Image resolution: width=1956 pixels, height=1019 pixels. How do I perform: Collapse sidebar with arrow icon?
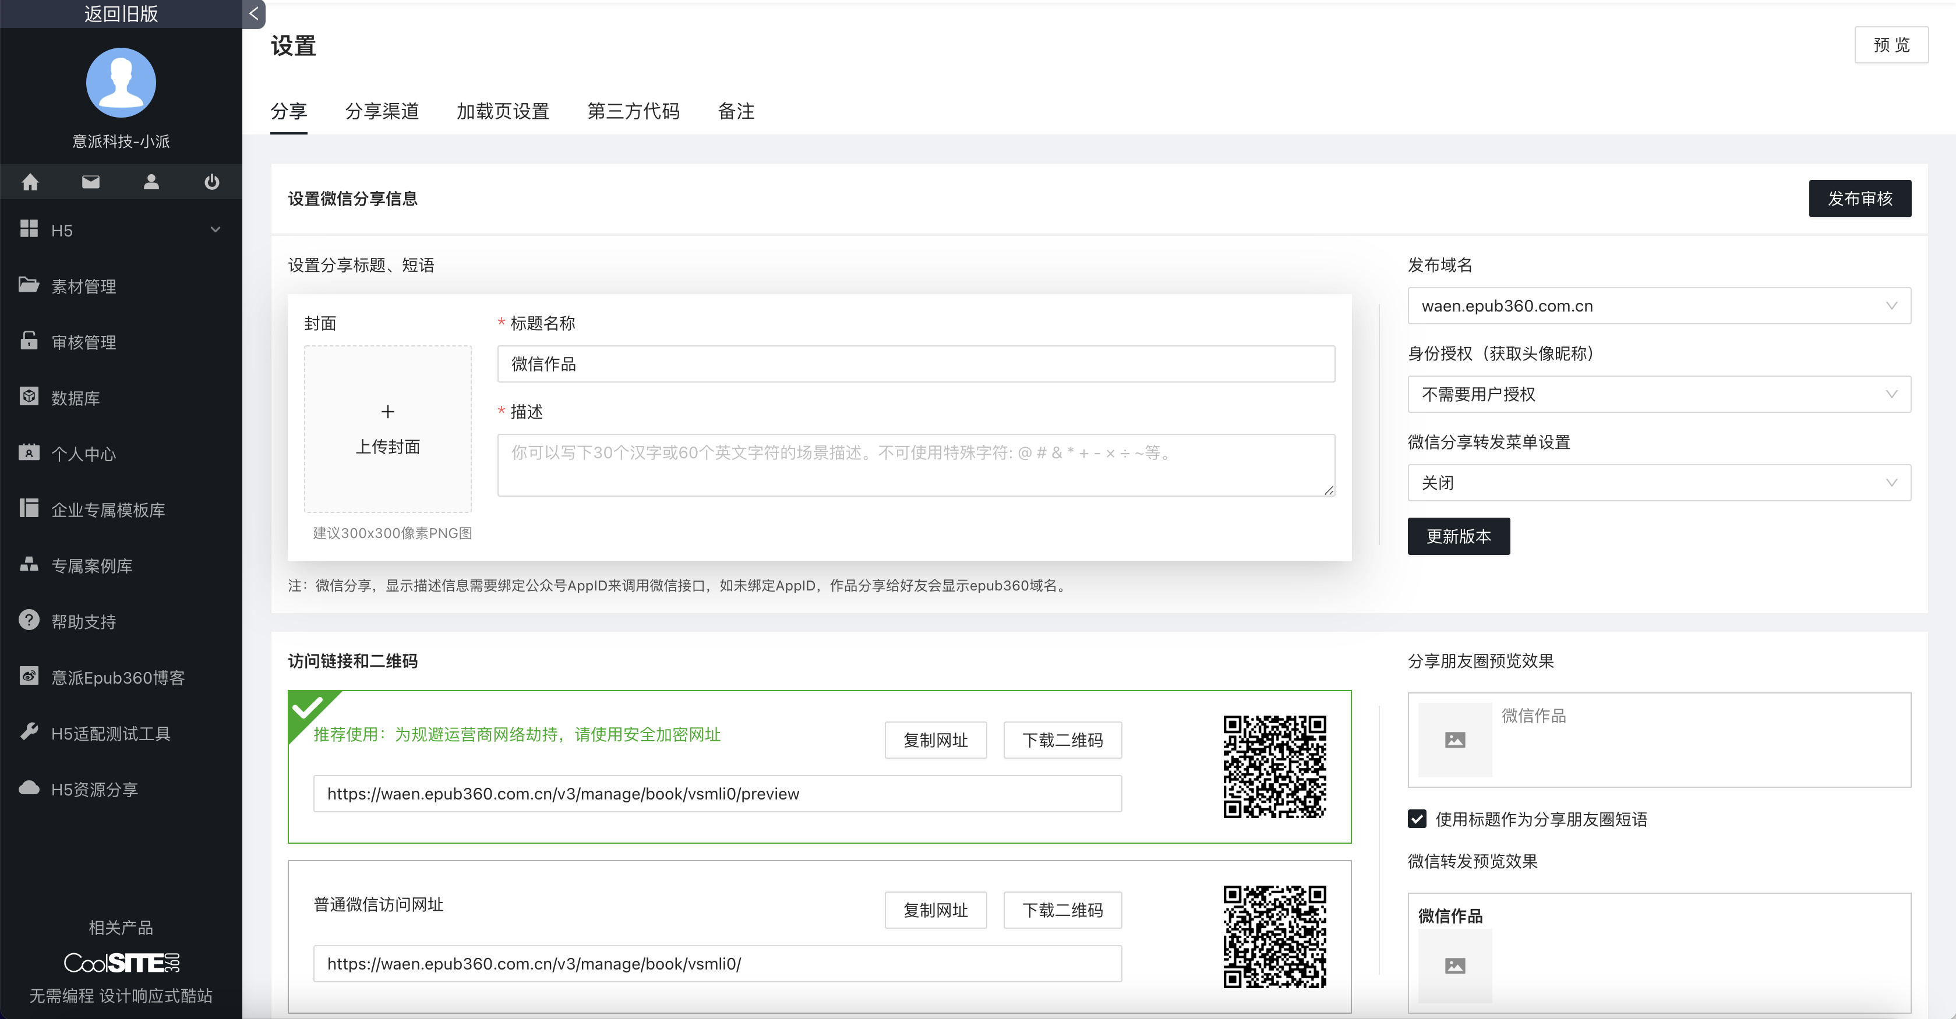(x=253, y=13)
